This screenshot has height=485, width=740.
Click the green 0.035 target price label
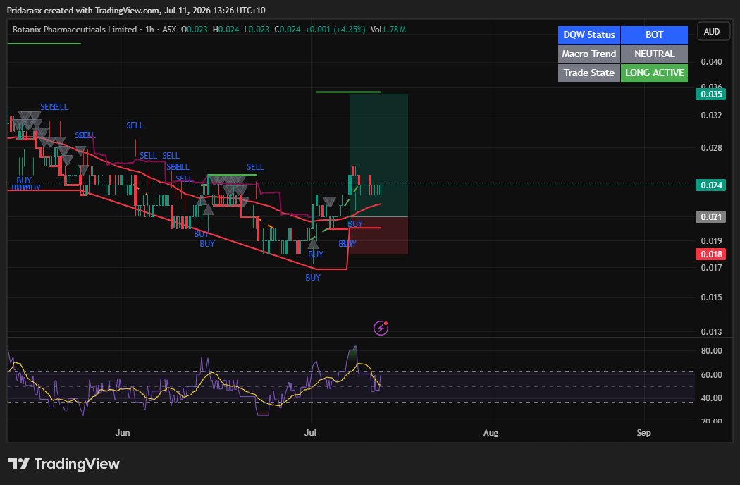coord(710,94)
